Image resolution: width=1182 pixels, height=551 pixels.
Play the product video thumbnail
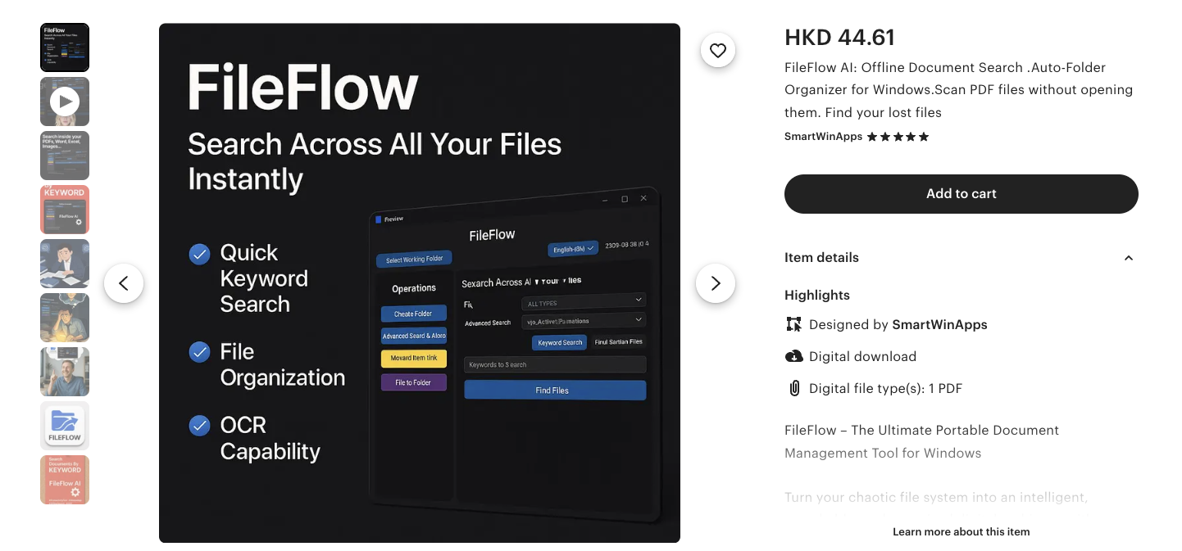[x=65, y=102]
